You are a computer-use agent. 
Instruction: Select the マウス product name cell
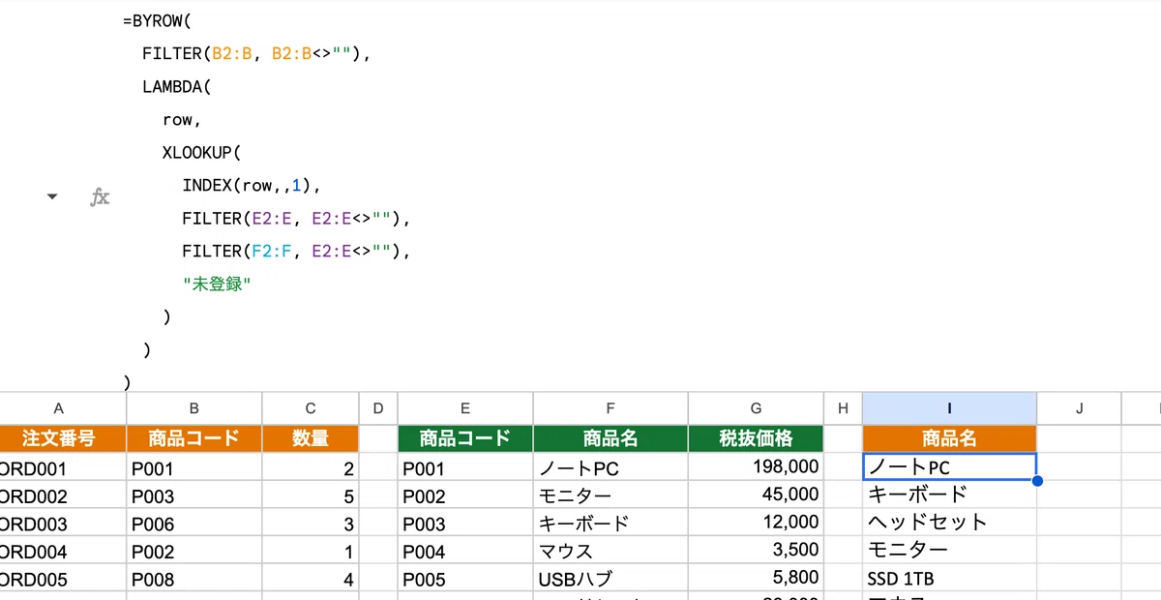[x=610, y=552]
